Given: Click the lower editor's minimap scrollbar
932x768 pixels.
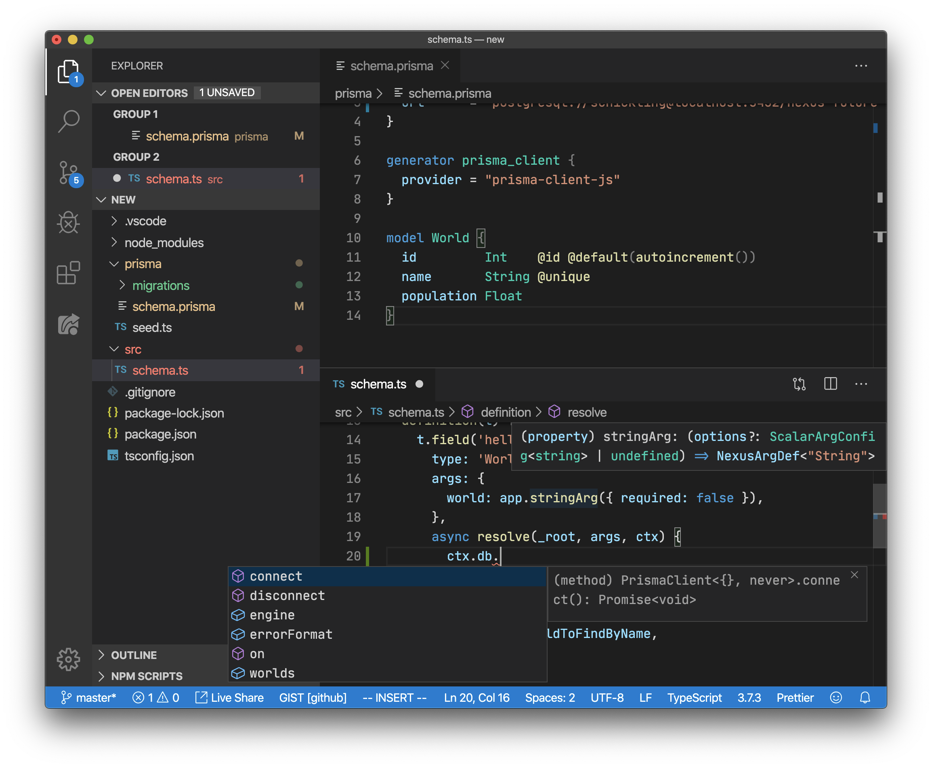Looking at the screenshot, I should pyautogui.click(x=880, y=515).
